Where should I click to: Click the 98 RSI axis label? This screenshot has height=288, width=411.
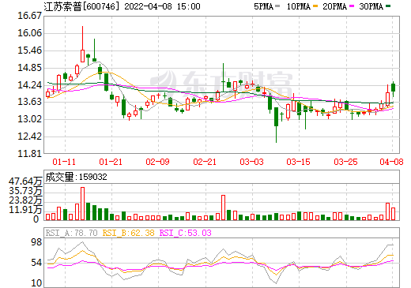[x=36, y=242]
